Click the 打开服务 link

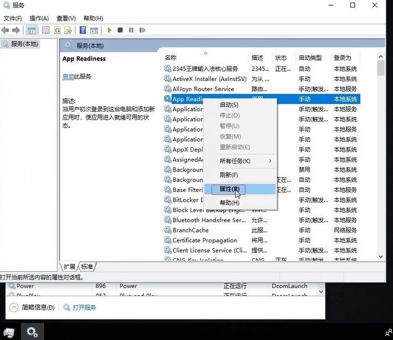click(84, 307)
